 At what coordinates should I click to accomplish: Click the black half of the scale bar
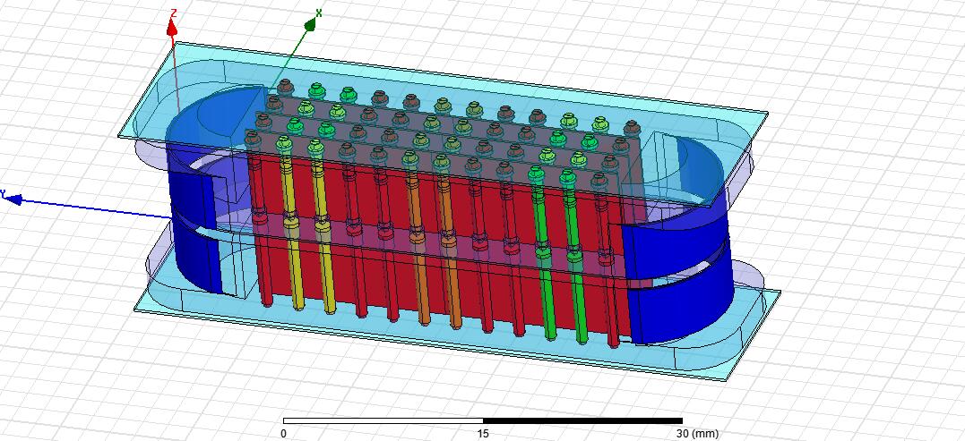[x=582, y=420]
